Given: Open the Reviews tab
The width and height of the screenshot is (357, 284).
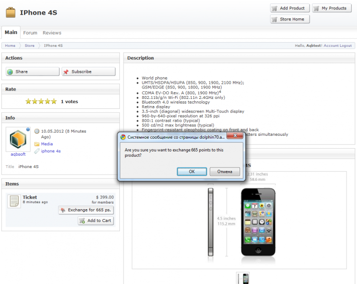Looking at the screenshot, I should (52, 33).
